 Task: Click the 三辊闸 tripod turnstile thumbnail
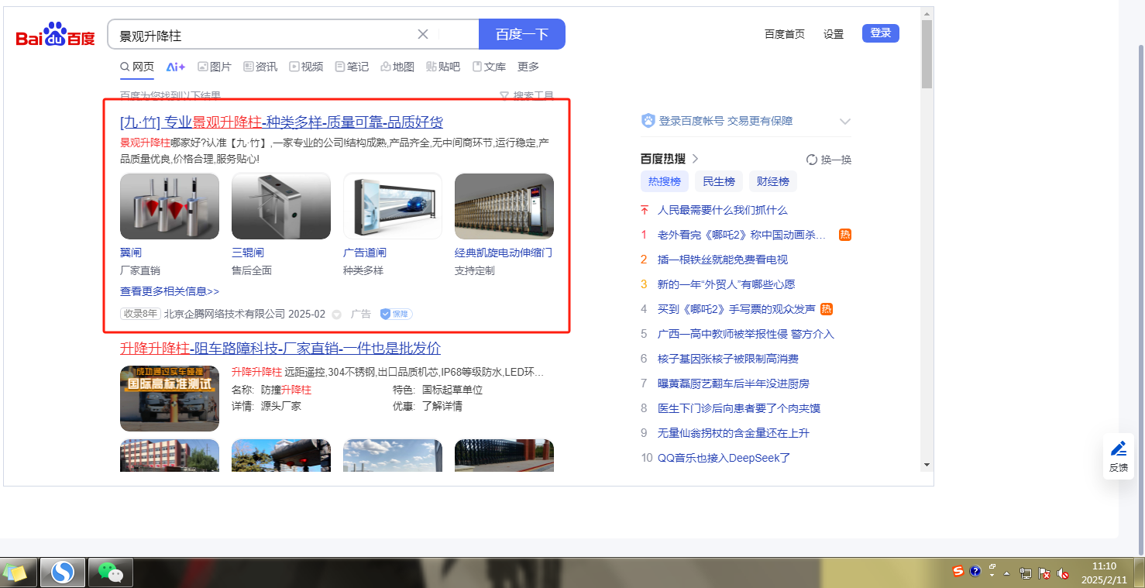(x=281, y=206)
